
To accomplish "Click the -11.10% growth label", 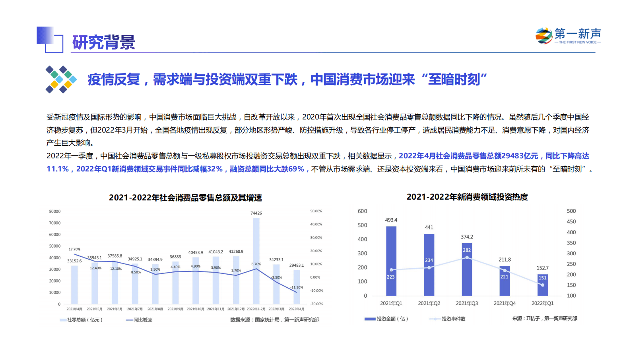I will click(x=296, y=287).
